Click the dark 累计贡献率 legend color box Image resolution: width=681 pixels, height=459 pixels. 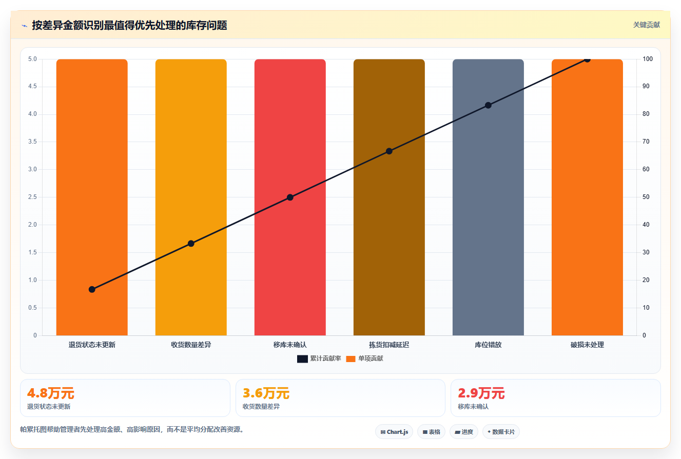(x=302, y=359)
